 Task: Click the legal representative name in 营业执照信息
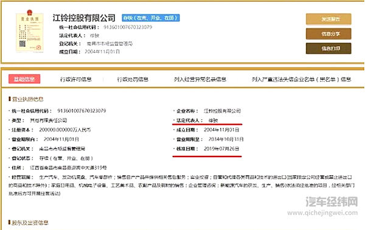pyautogui.click(x=213, y=120)
